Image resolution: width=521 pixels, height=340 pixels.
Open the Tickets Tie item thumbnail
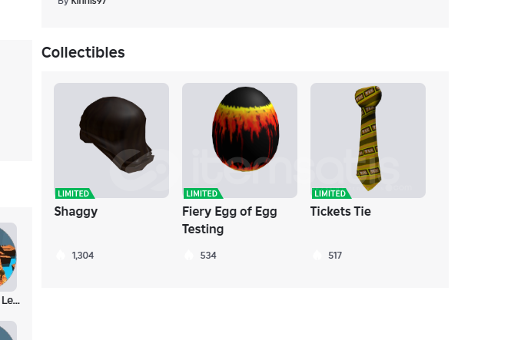[368, 140]
